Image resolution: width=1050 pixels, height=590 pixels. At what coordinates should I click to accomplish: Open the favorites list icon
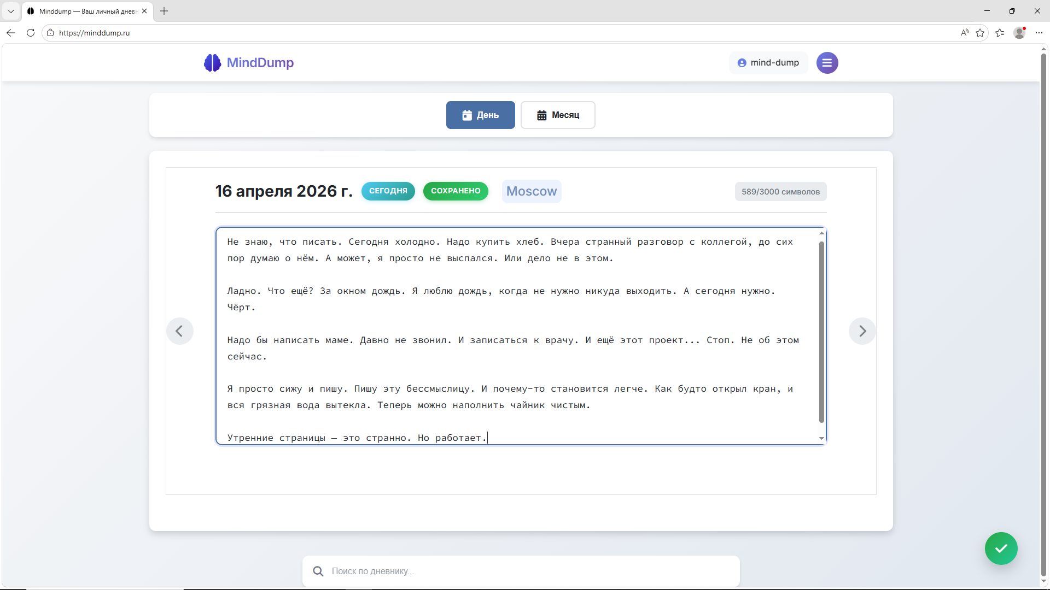(x=1000, y=33)
